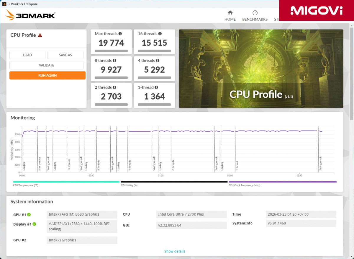Click the Home icon in the navigation bar
The image size is (354, 259).
pos(230,13)
